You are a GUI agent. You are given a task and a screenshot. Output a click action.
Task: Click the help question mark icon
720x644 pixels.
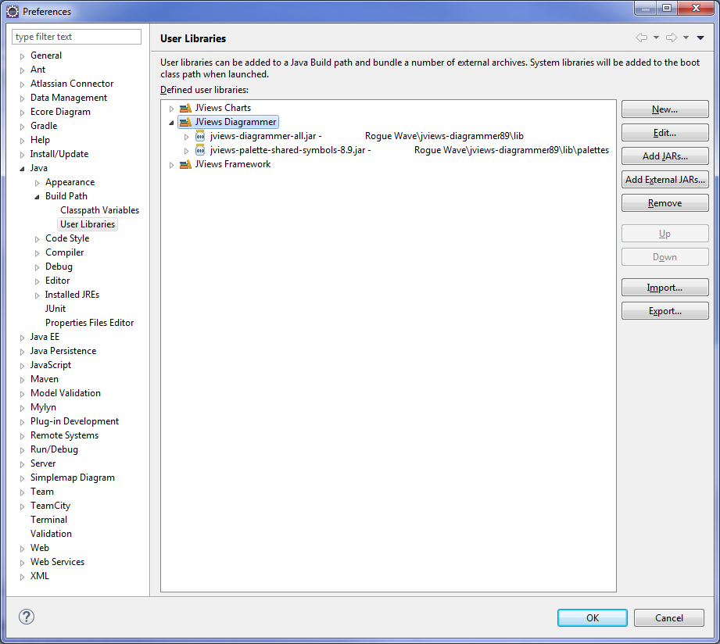coord(27,617)
